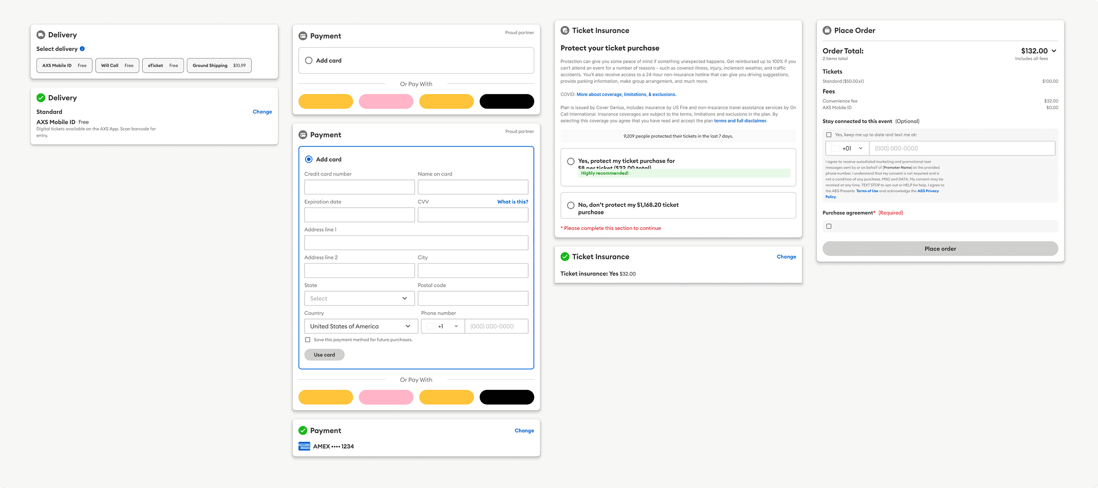Click the black pay pill in collapsed Payment card
The width and height of the screenshot is (1098, 488).
click(507, 102)
